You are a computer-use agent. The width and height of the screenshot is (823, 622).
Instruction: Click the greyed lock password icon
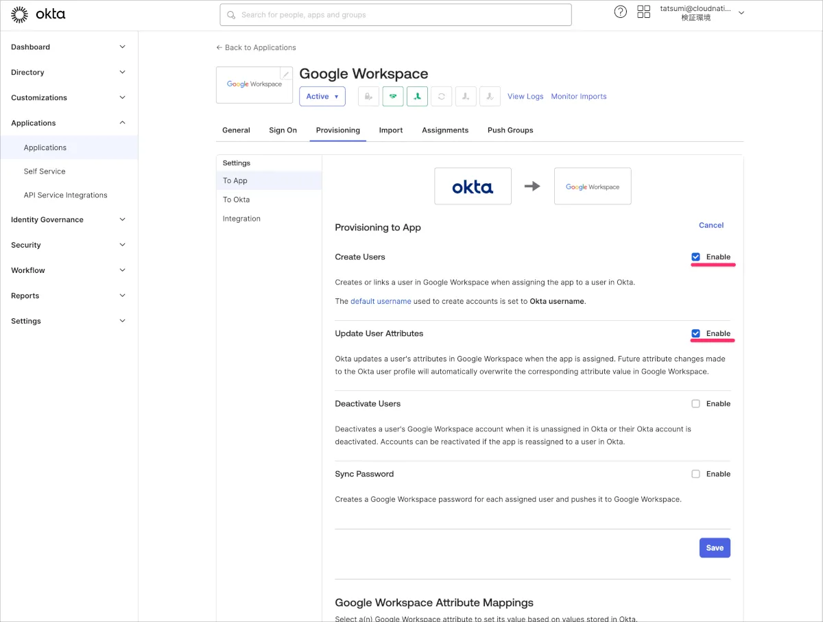pos(368,97)
